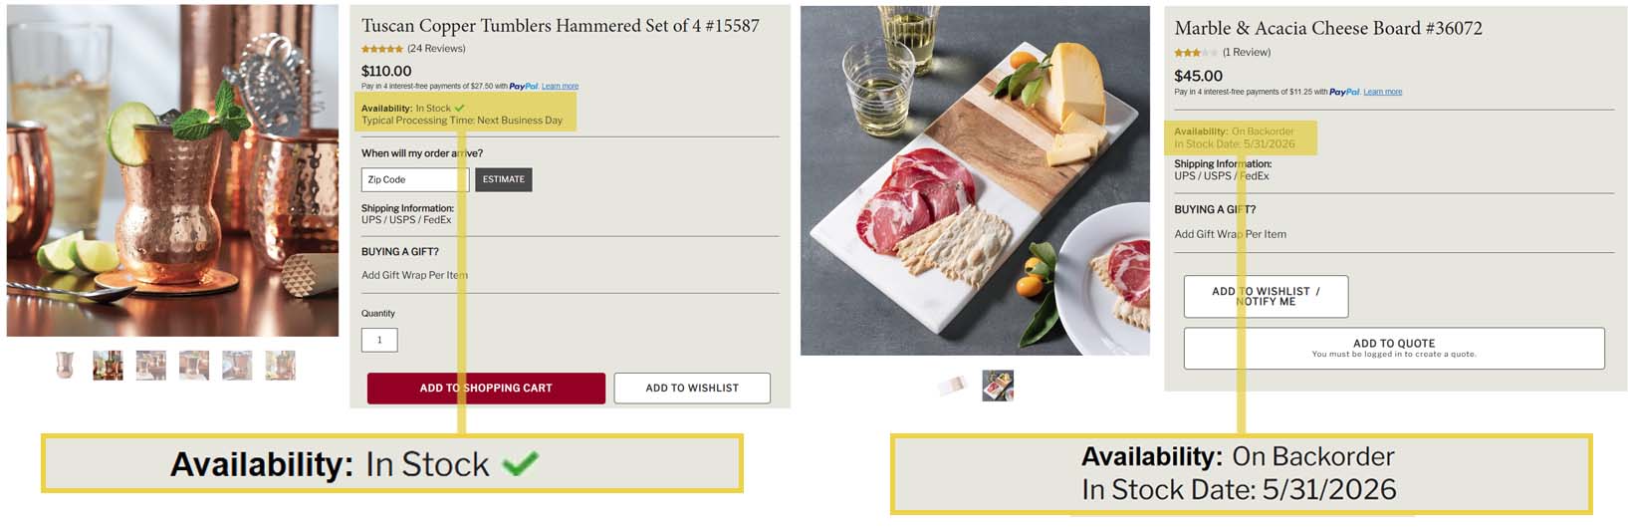Viewport: 1628px width, 529px height.
Task: Click the tumblers star rating reviews
Action: 413,48
